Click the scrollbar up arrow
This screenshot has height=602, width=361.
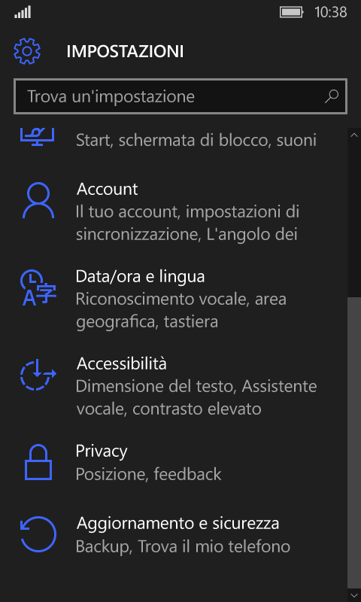tap(354, 135)
